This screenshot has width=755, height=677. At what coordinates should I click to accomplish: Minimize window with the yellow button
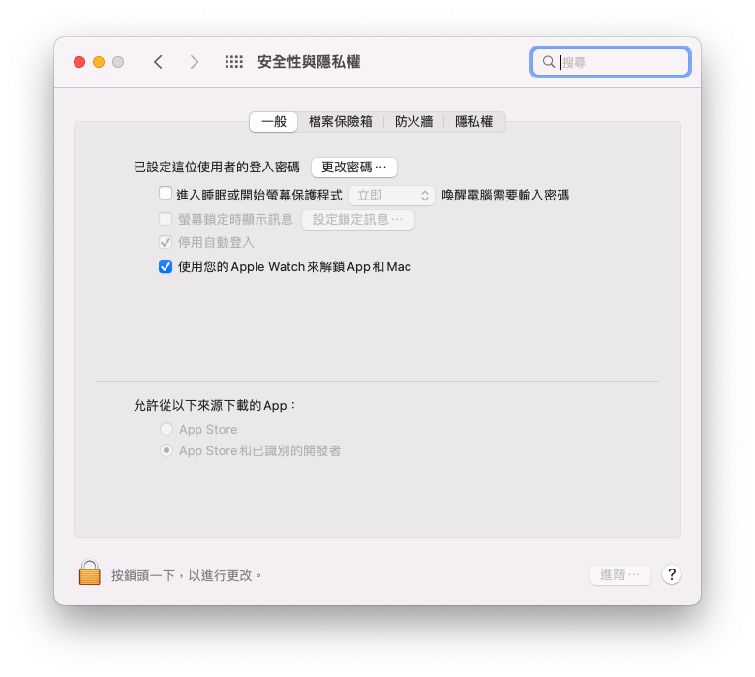coord(99,62)
